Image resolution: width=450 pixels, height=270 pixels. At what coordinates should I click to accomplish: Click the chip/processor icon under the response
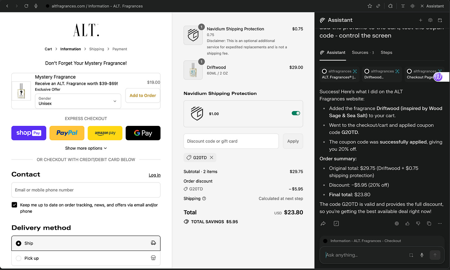point(397,223)
